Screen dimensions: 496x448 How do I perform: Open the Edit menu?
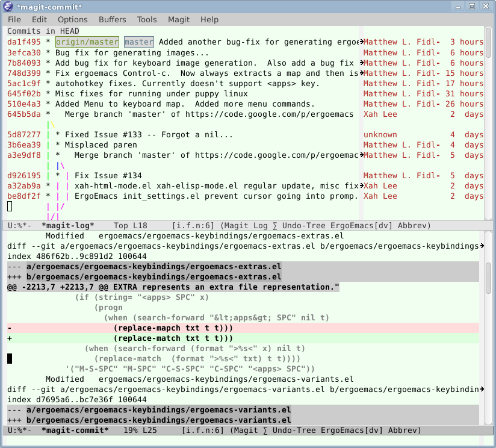click(x=39, y=20)
